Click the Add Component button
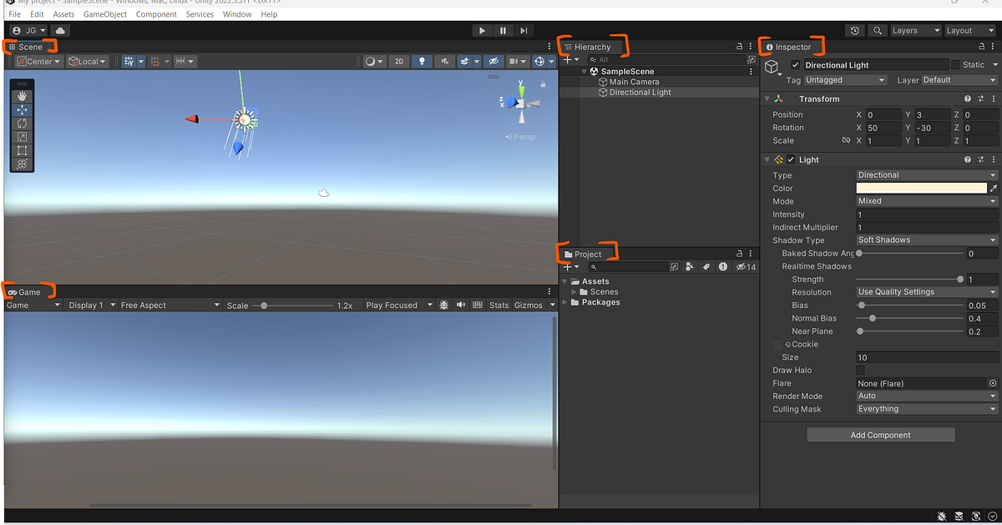This screenshot has width=1002, height=525. pyautogui.click(x=880, y=434)
